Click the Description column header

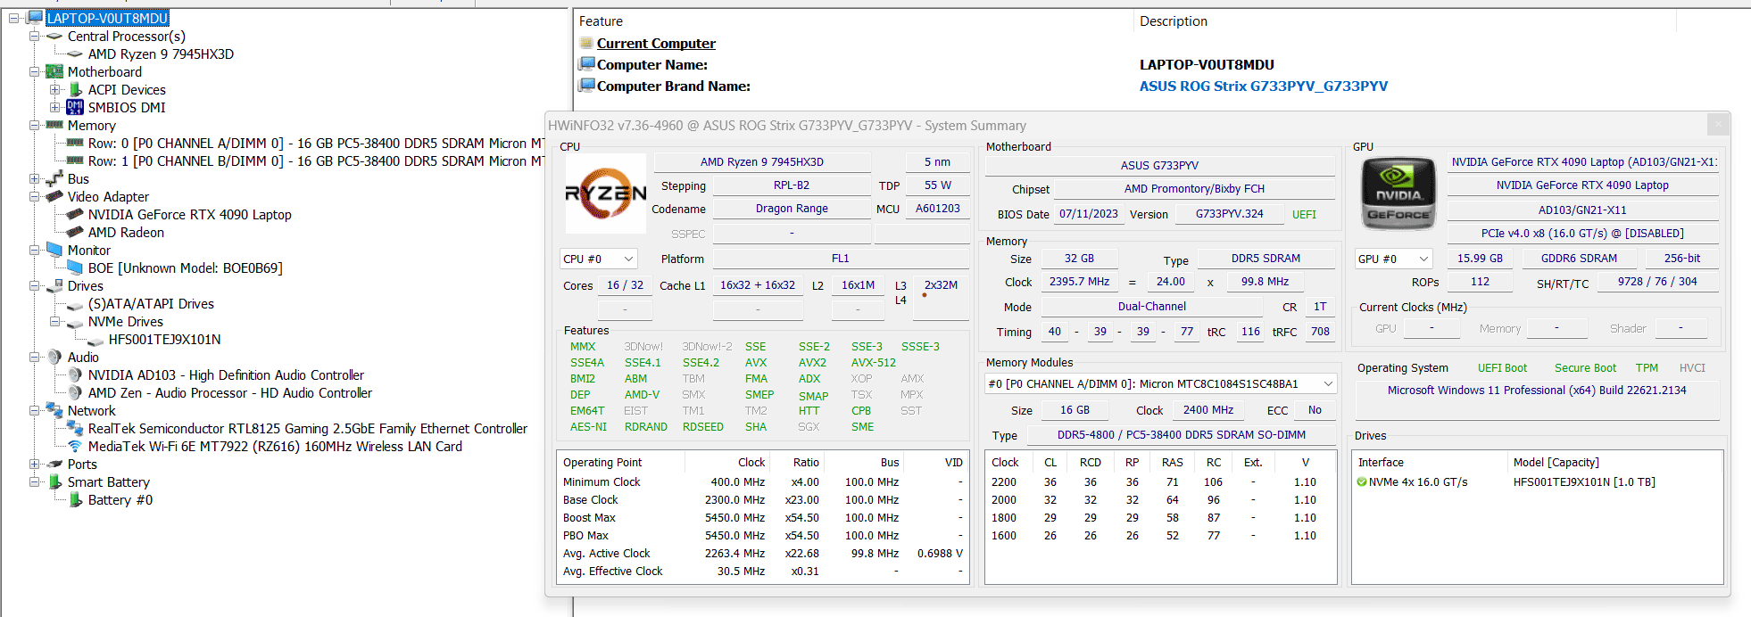pyautogui.click(x=1173, y=21)
